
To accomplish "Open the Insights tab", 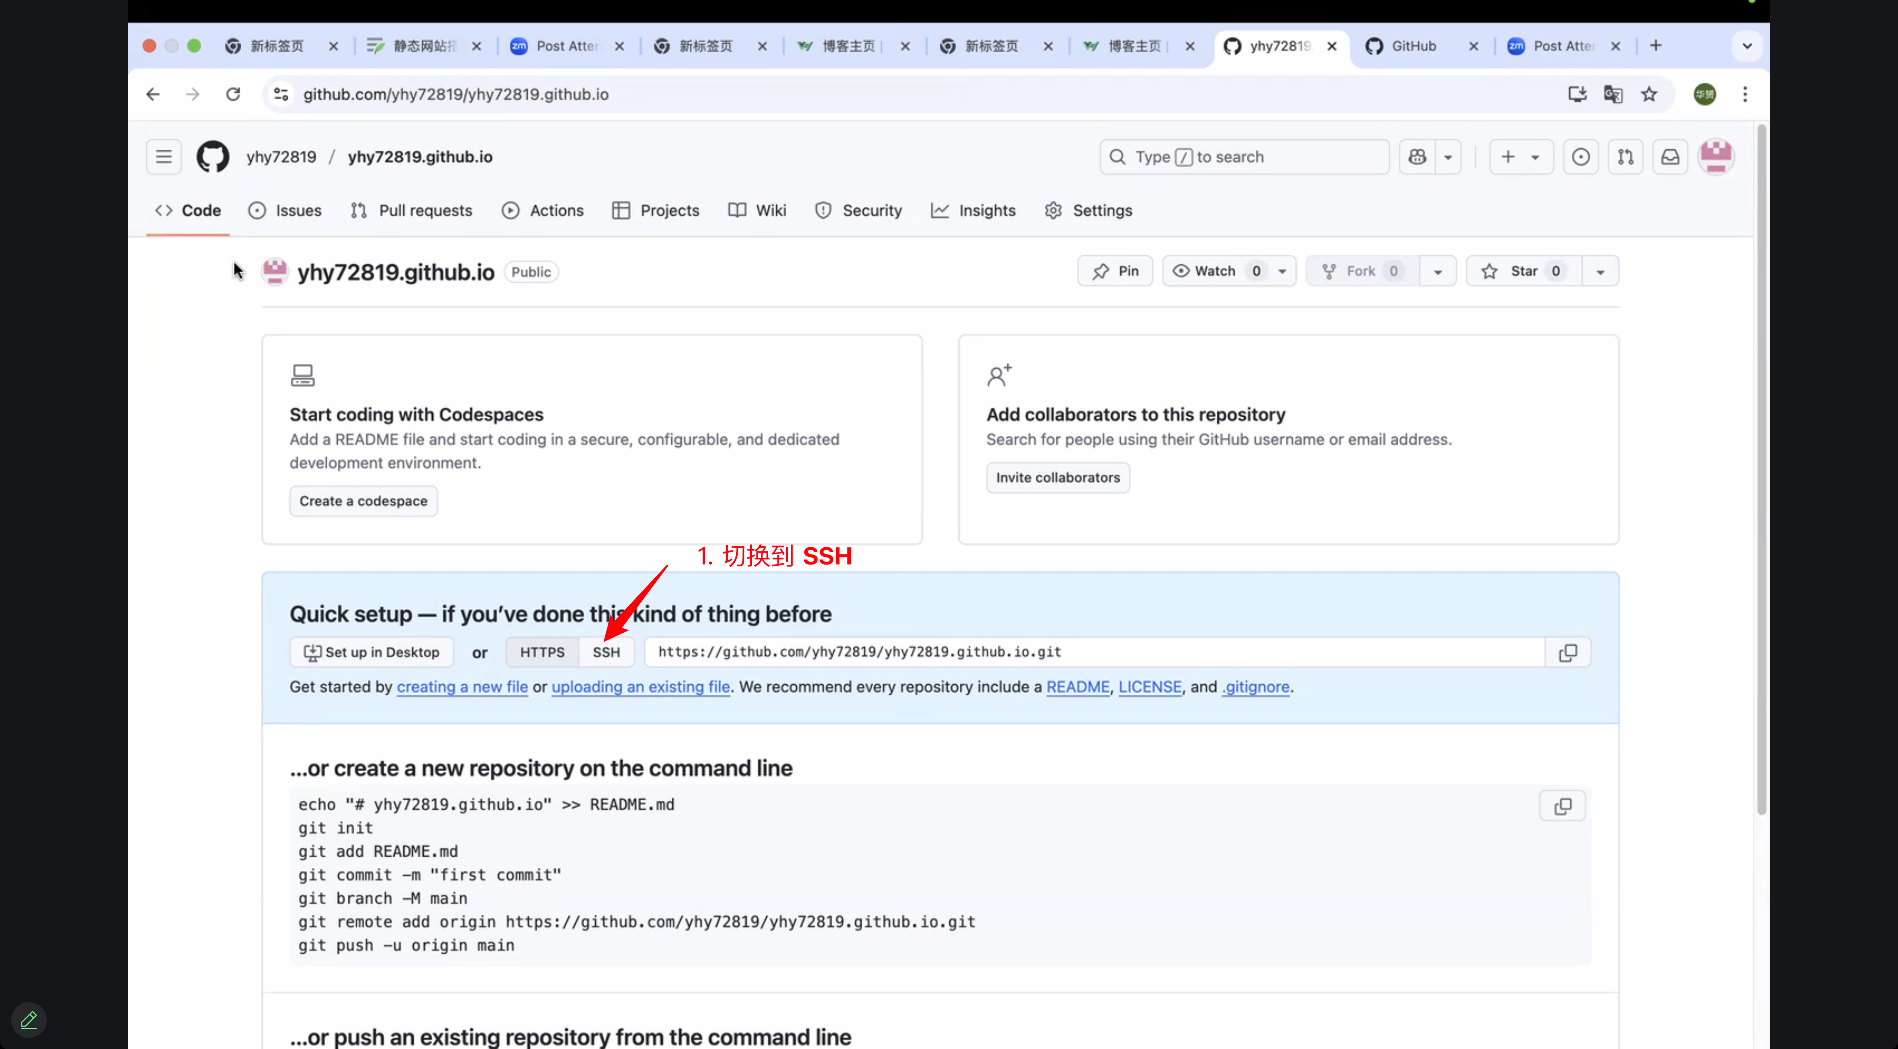I will pyautogui.click(x=973, y=211).
